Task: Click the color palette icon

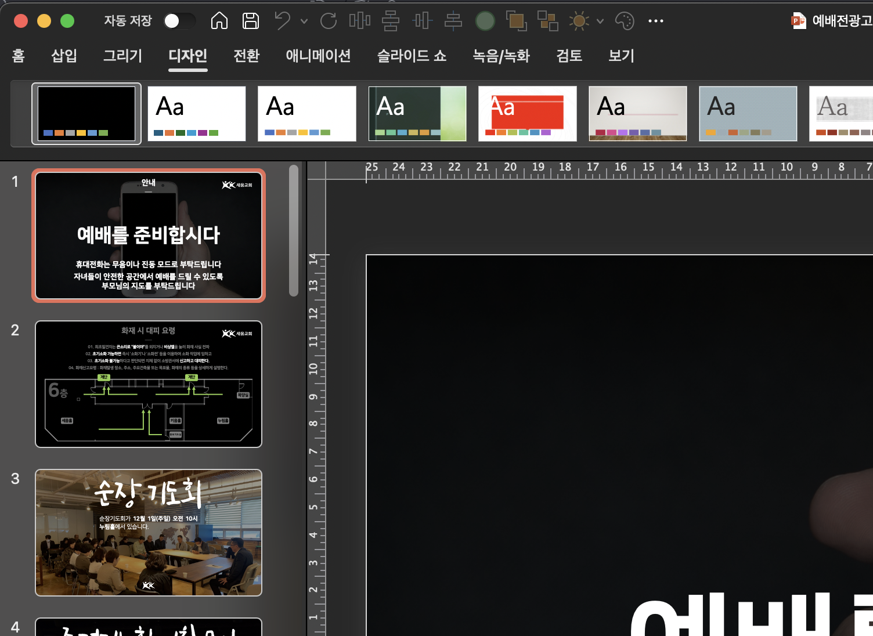Action: tap(625, 21)
